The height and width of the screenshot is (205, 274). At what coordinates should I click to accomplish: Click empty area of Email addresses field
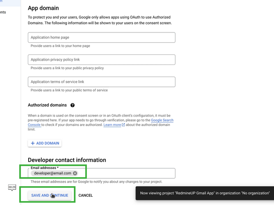(125, 173)
